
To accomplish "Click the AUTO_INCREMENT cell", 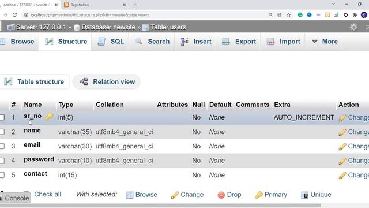I will 304,117.
